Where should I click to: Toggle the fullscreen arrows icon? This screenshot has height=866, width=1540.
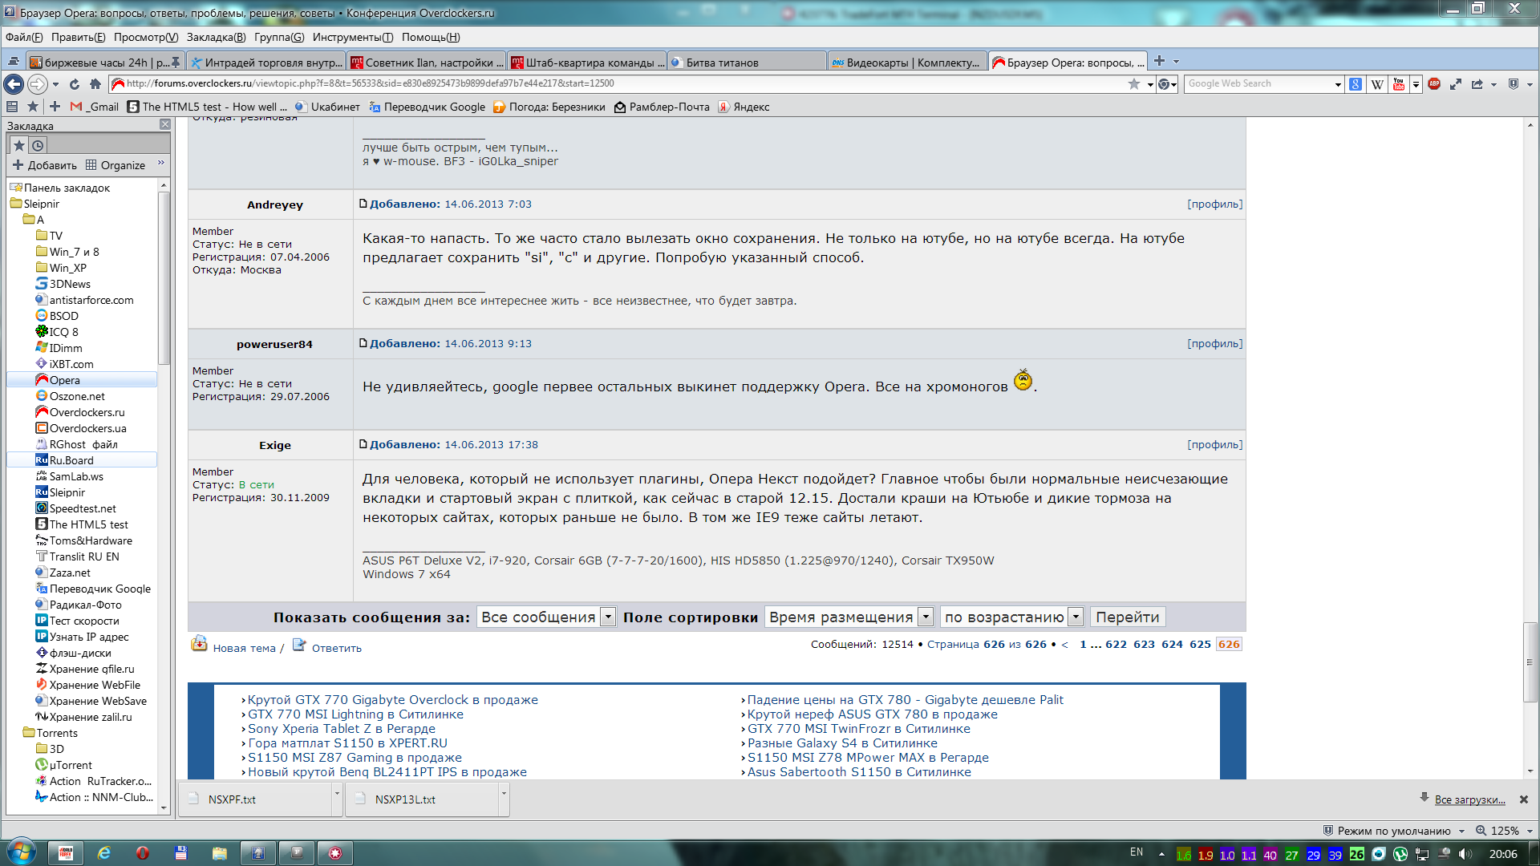pos(1456,83)
